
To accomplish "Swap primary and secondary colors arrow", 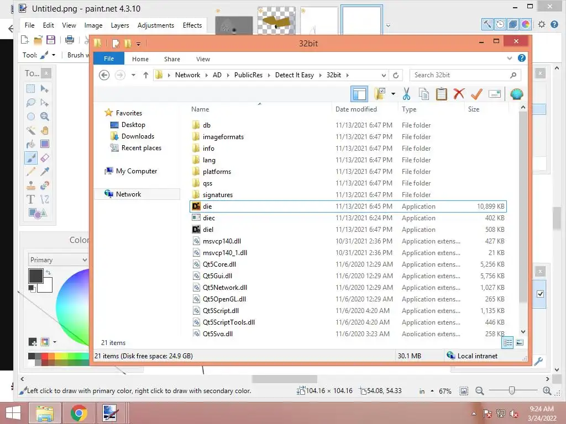I will pos(49,273).
